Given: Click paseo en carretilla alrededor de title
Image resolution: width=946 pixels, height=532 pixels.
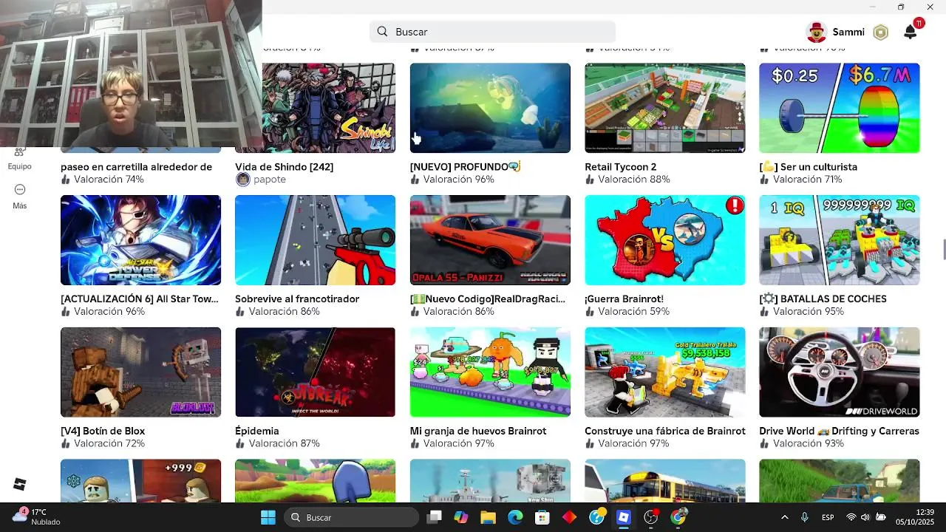Looking at the screenshot, I should pyautogui.click(x=136, y=167).
